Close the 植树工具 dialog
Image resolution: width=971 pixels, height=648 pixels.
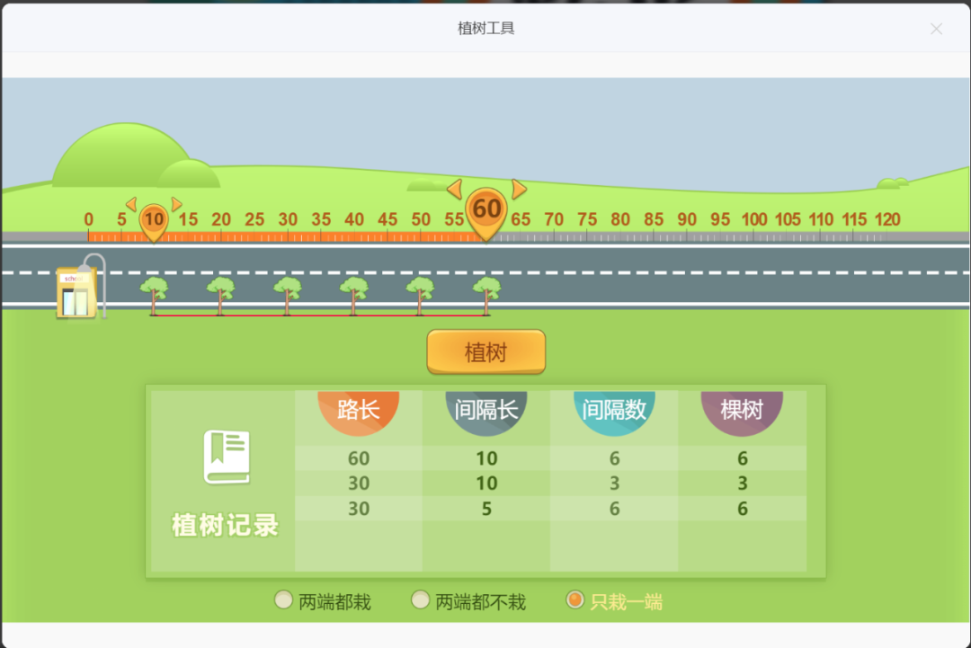pyautogui.click(x=937, y=29)
